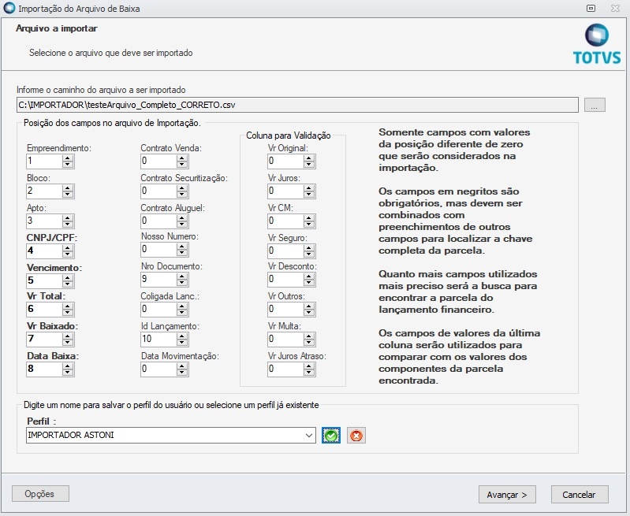Screen dimensions: 630x516
Task: Increase the Contrato Venda spinner value
Action: click(182, 158)
